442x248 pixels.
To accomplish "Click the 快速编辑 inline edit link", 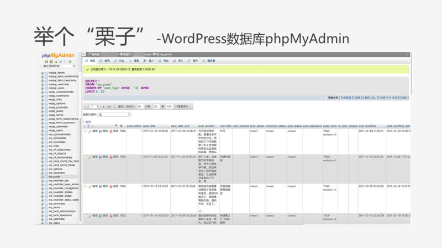I will pos(346,98).
